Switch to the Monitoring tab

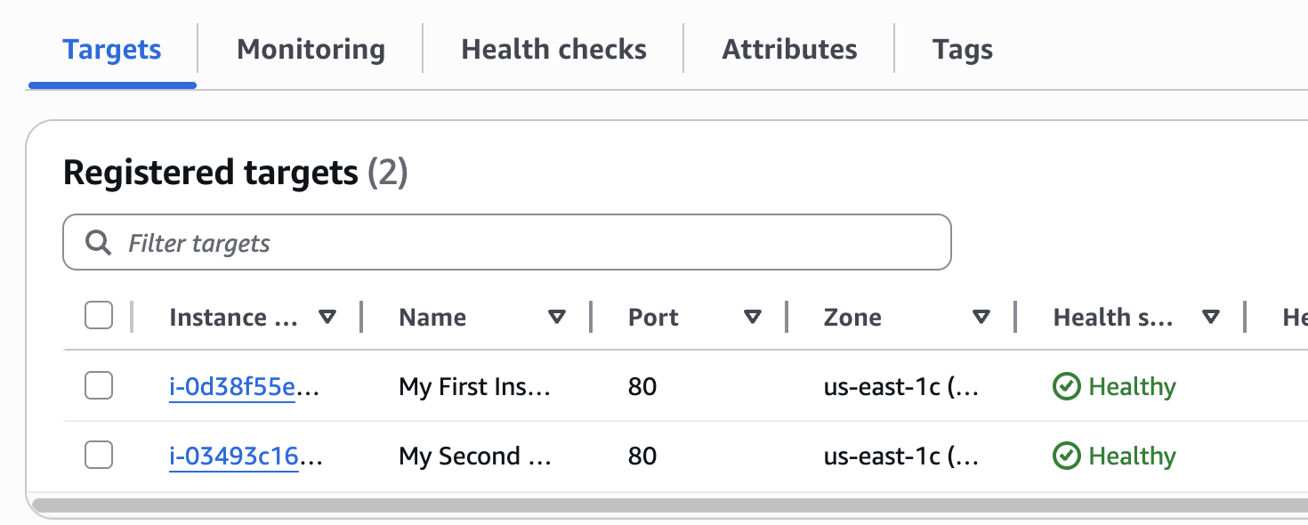pyautogui.click(x=311, y=49)
